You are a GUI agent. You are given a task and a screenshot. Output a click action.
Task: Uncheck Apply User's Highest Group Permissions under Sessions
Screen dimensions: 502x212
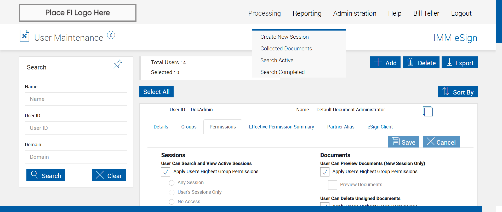pos(166,172)
